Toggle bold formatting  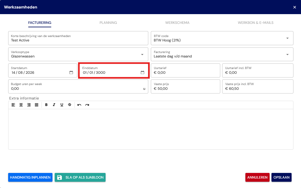coord(46,105)
